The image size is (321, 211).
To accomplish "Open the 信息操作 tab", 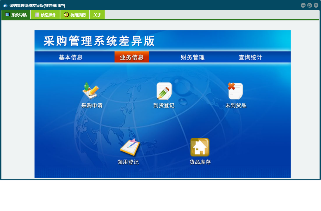I will click(x=45, y=15).
